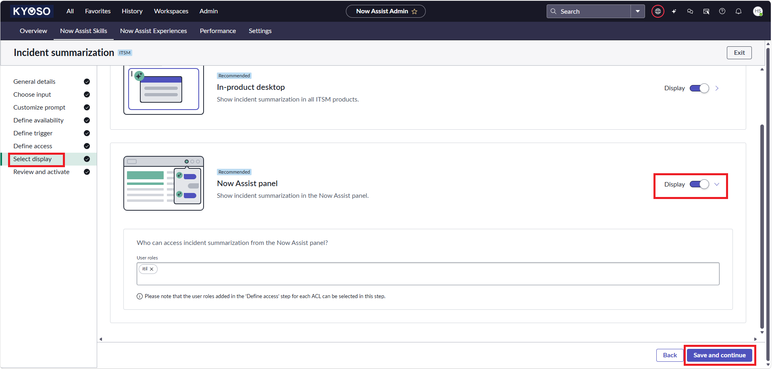The width and height of the screenshot is (772, 369).
Task: Go to the Review and activate step
Action: (42, 172)
